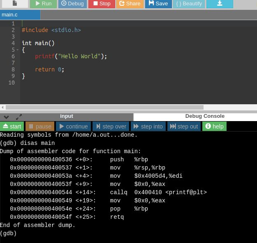Click the editor horizontal scrollbar
Viewport: 257px width, 243px height.
[104, 108]
